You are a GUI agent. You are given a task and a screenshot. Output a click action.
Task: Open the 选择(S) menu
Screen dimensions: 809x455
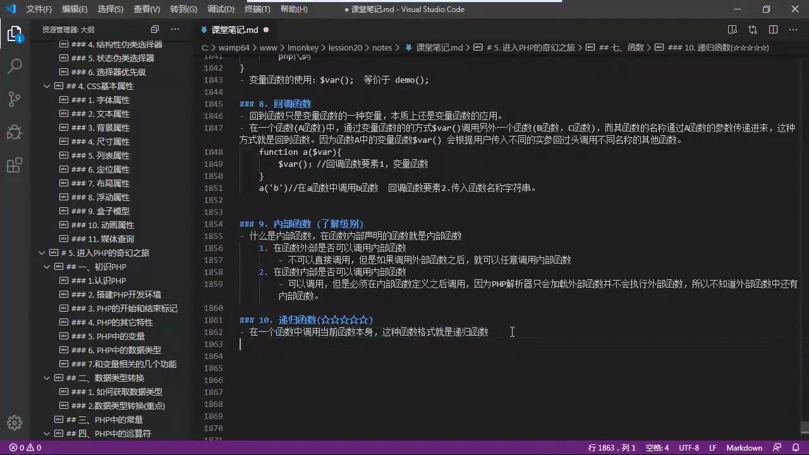pos(111,9)
